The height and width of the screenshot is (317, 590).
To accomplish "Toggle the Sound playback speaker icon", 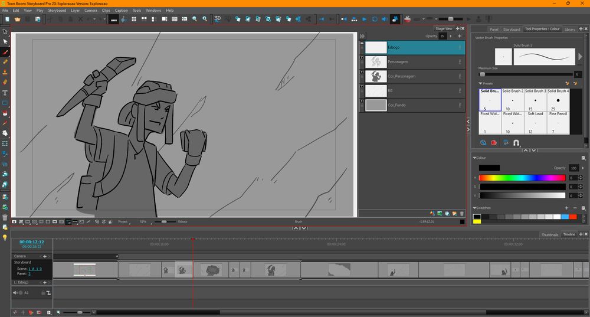I will coord(384,19).
